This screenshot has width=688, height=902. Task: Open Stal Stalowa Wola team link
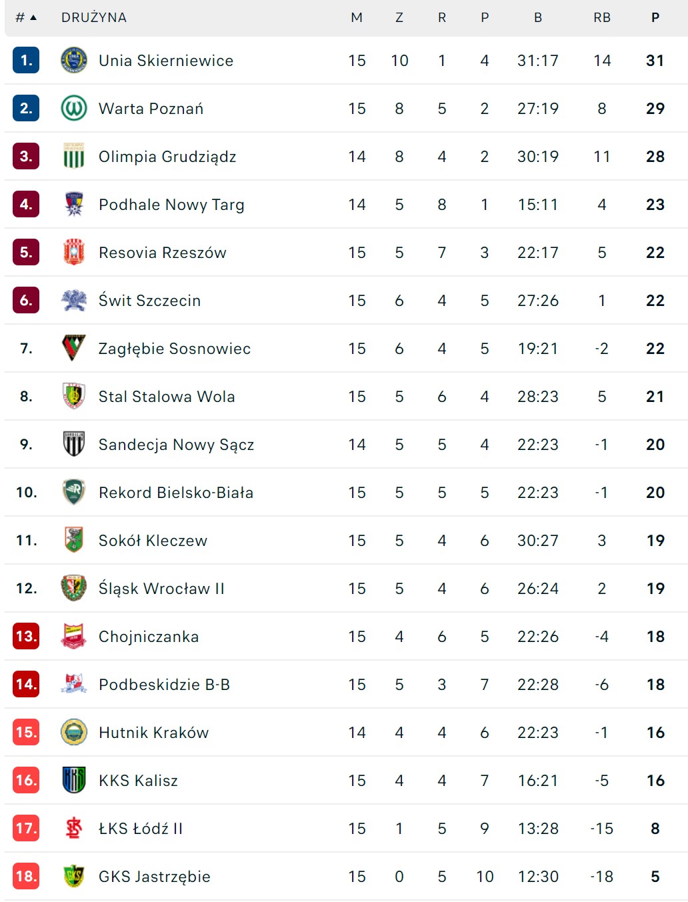click(x=167, y=397)
